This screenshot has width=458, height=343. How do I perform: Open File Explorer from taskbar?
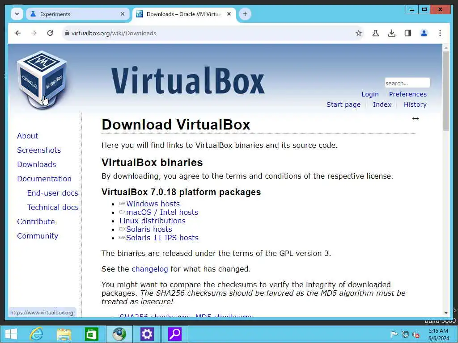[64, 334]
